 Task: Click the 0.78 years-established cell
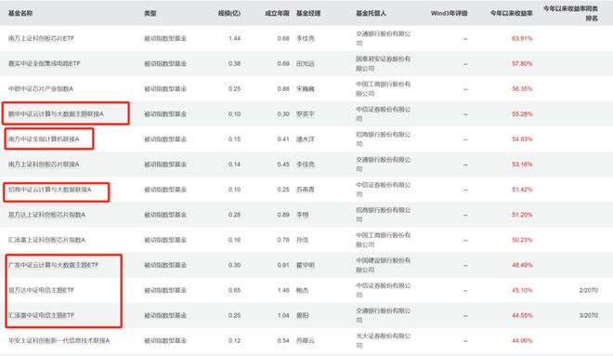283,240
